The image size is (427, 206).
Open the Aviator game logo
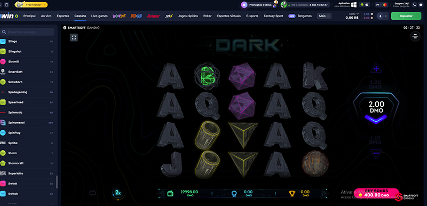coord(154,16)
